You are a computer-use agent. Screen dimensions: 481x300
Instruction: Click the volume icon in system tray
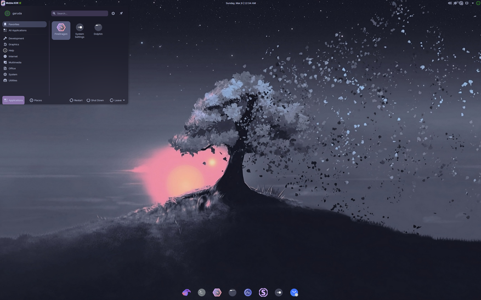(x=450, y=3)
